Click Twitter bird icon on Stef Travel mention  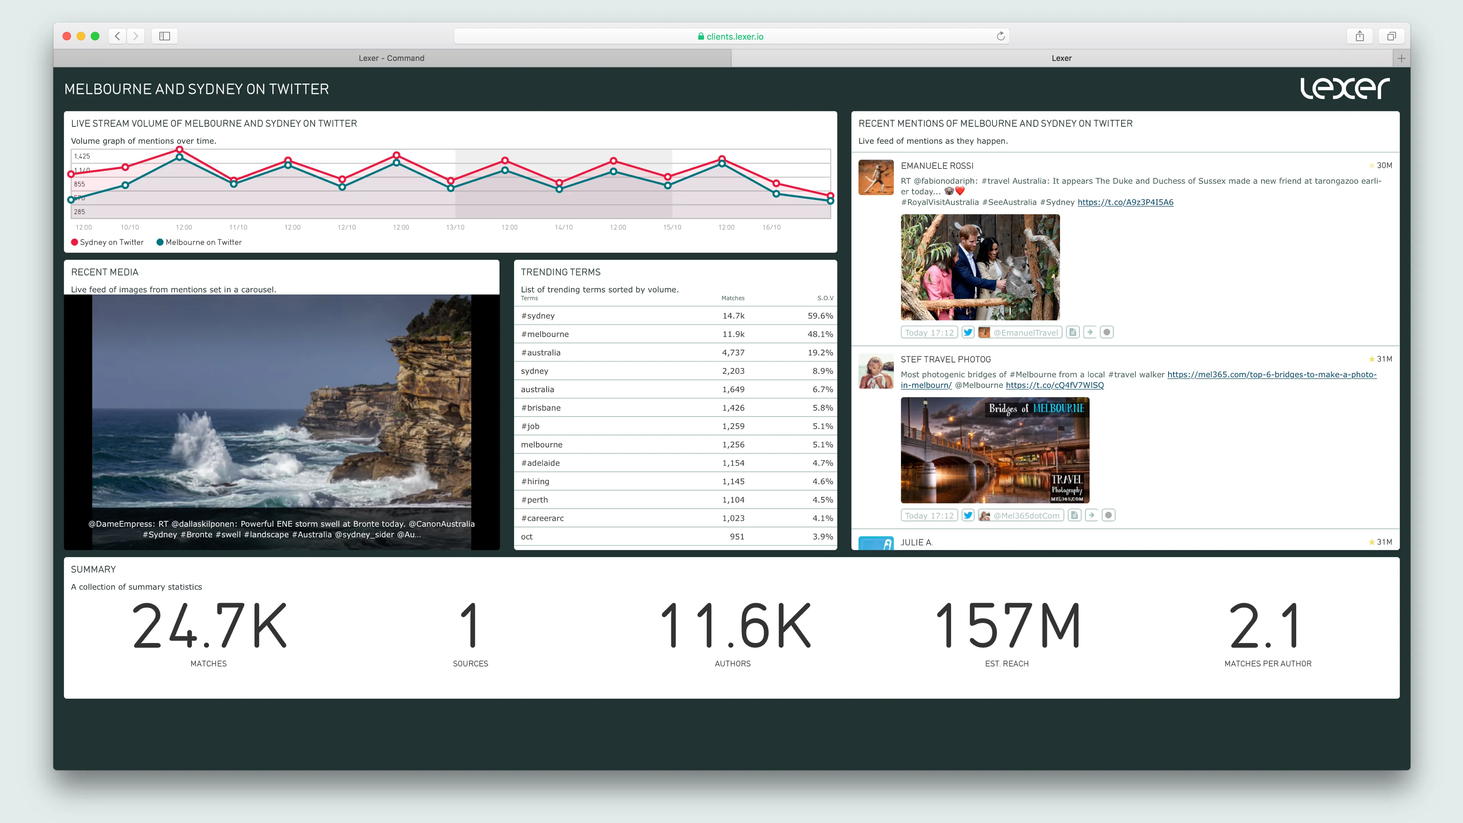click(x=968, y=515)
